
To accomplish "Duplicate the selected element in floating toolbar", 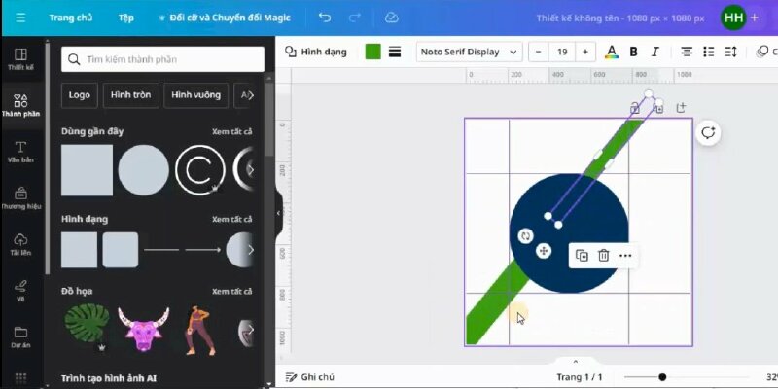I will pyautogui.click(x=582, y=256).
